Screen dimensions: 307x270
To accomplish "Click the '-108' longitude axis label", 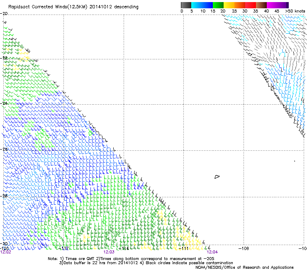I will [x=244, y=248].
